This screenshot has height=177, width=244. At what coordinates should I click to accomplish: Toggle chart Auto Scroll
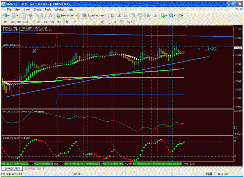[x=148, y=15]
